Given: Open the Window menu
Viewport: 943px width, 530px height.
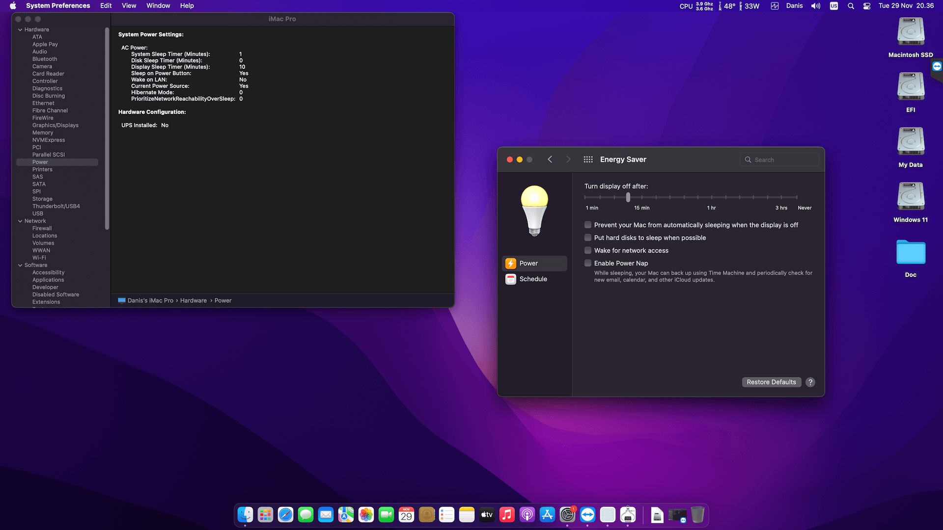Looking at the screenshot, I should (158, 6).
